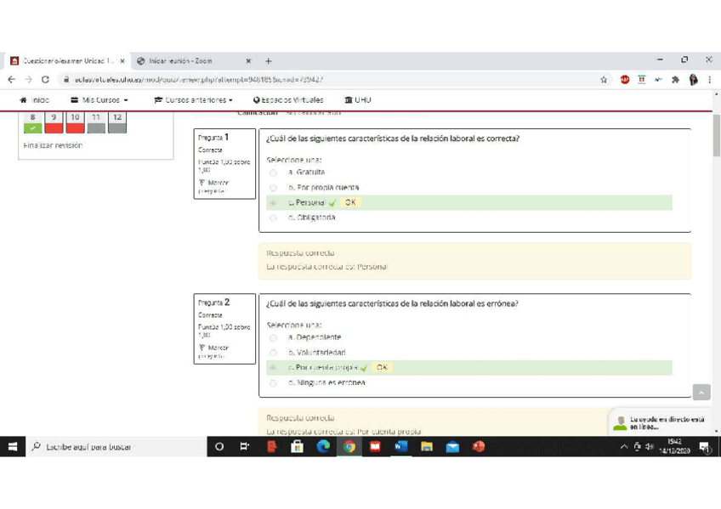
Task: Select option 'd. Obligatoria' in question 1
Action: (273, 218)
